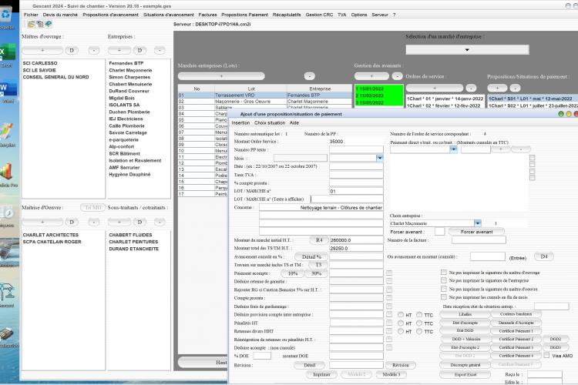Screen dimensions: 578x385
Task: Click inside the Taux TVA field
Action: (356, 175)
